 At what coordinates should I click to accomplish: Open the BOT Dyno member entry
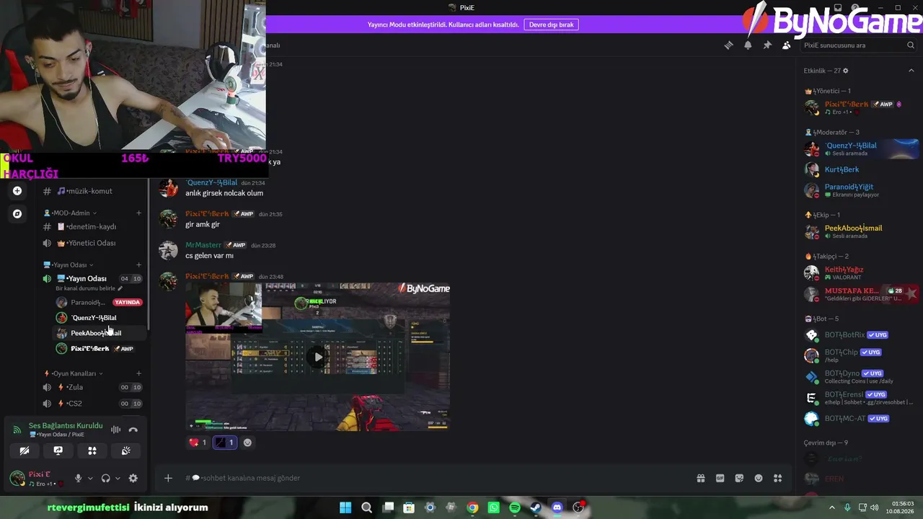tap(861, 377)
